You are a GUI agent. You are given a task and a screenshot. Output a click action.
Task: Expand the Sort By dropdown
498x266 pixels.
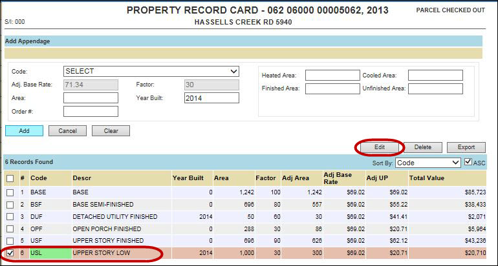(428, 163)
